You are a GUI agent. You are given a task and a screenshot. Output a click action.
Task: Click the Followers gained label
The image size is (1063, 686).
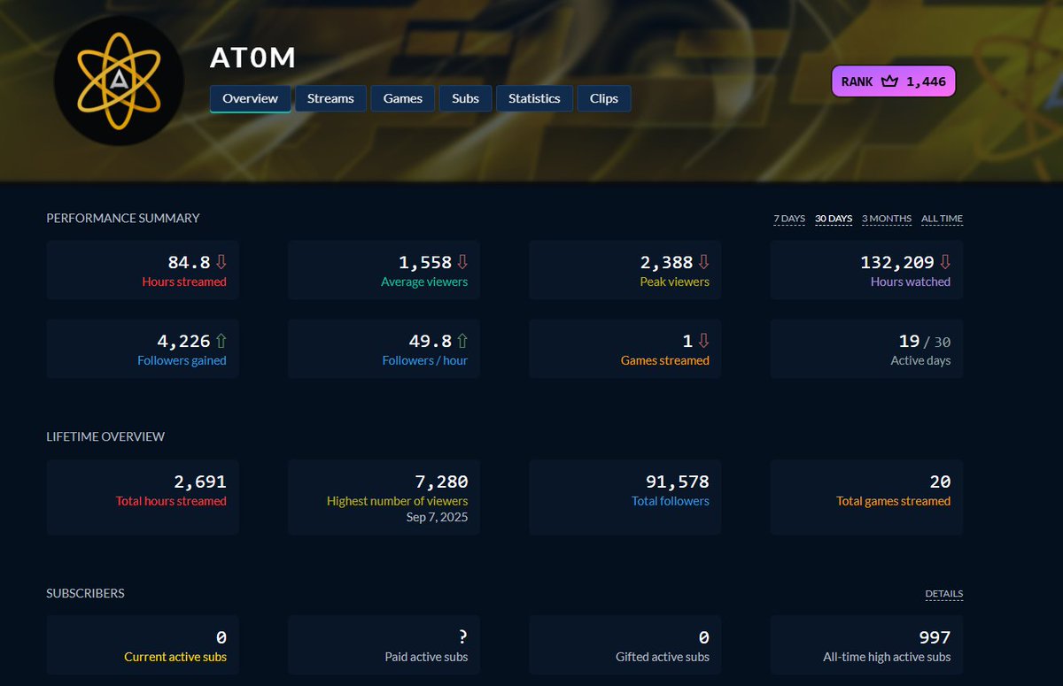pyautogui.click(x=182, y=361)
